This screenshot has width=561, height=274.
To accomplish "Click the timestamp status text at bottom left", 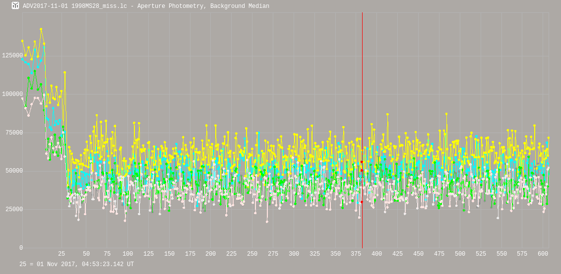I will click(76, 265).
